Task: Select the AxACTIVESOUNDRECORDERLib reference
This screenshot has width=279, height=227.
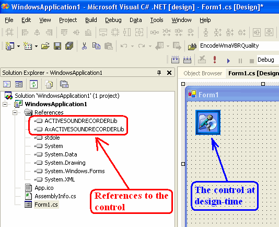Action: 84,129
